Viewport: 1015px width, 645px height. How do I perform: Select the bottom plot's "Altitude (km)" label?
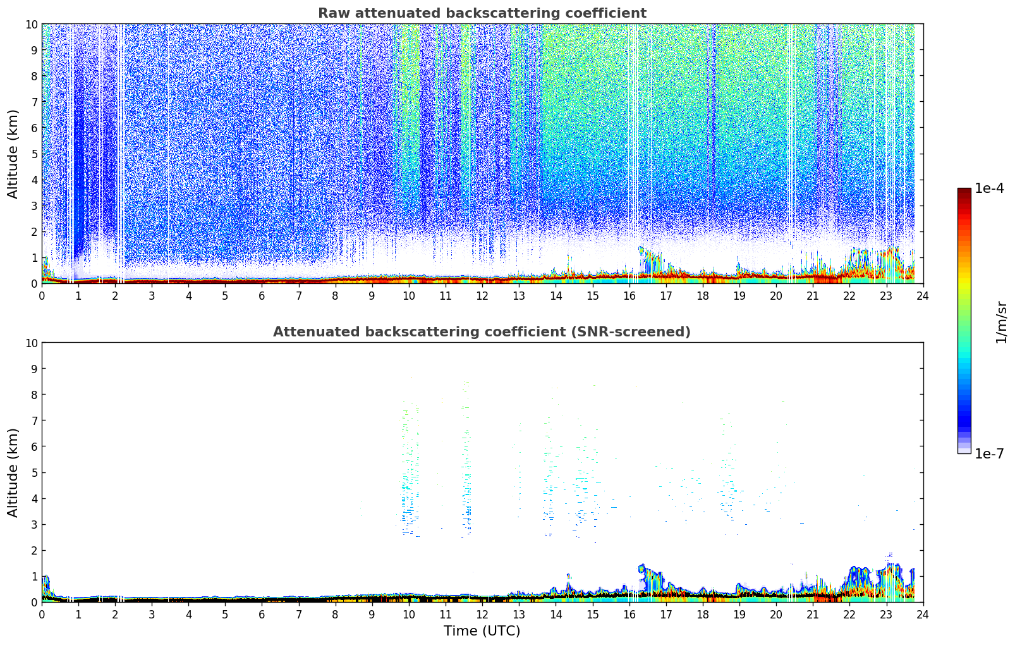[13, 472]
